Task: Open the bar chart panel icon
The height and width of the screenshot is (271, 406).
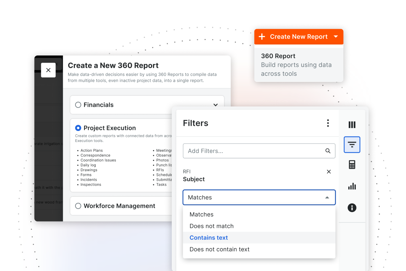Action: [352, 186]
